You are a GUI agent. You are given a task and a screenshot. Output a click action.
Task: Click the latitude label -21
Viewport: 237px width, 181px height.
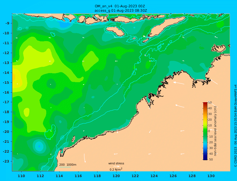coord(6,142)
